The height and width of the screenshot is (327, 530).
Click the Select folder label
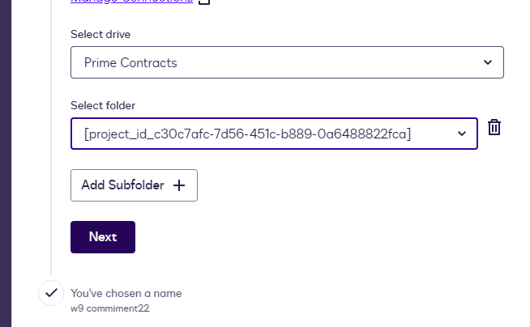click(x=103, y=105)
